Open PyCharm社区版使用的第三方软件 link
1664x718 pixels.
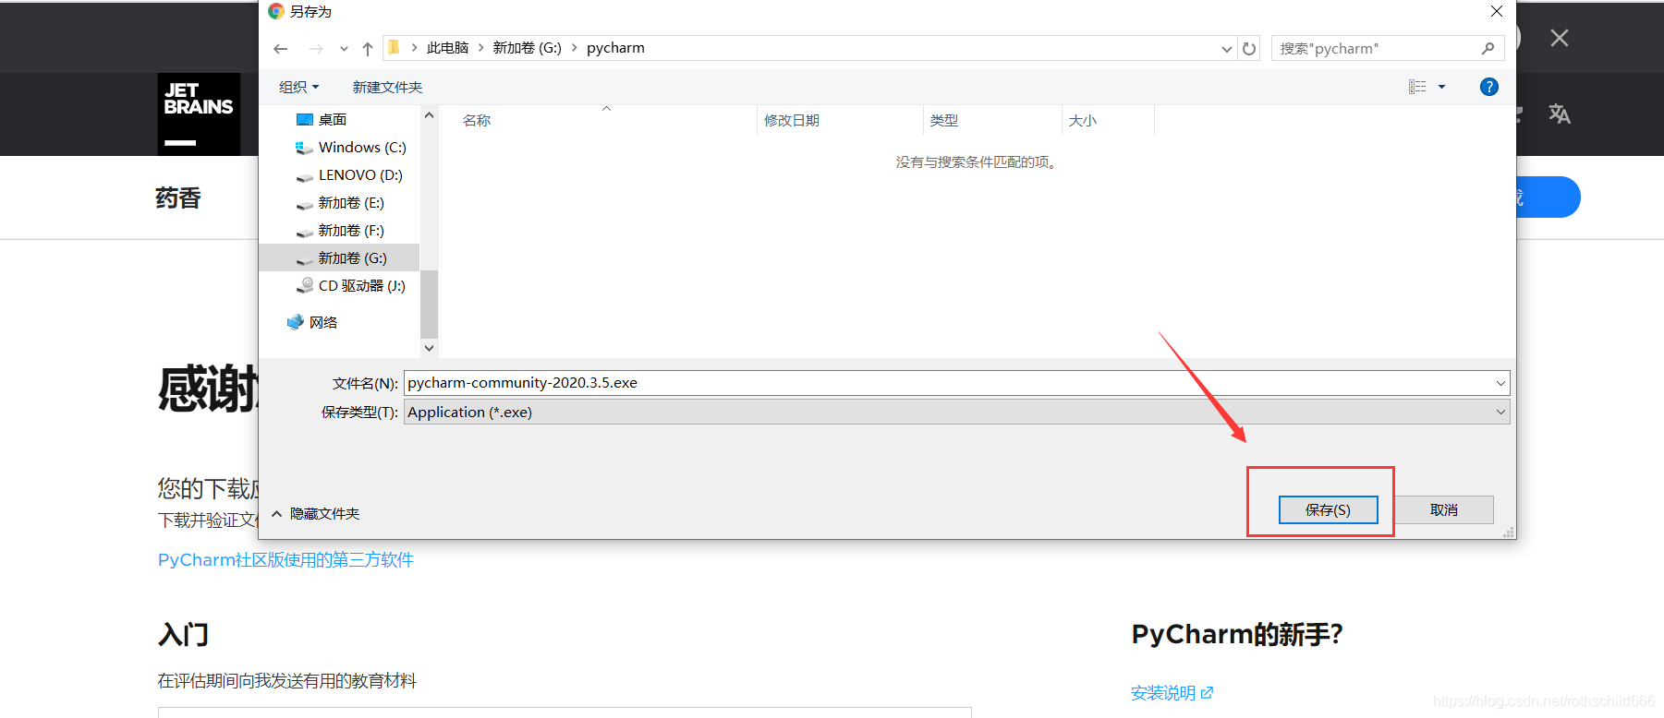tap(285, 560)
